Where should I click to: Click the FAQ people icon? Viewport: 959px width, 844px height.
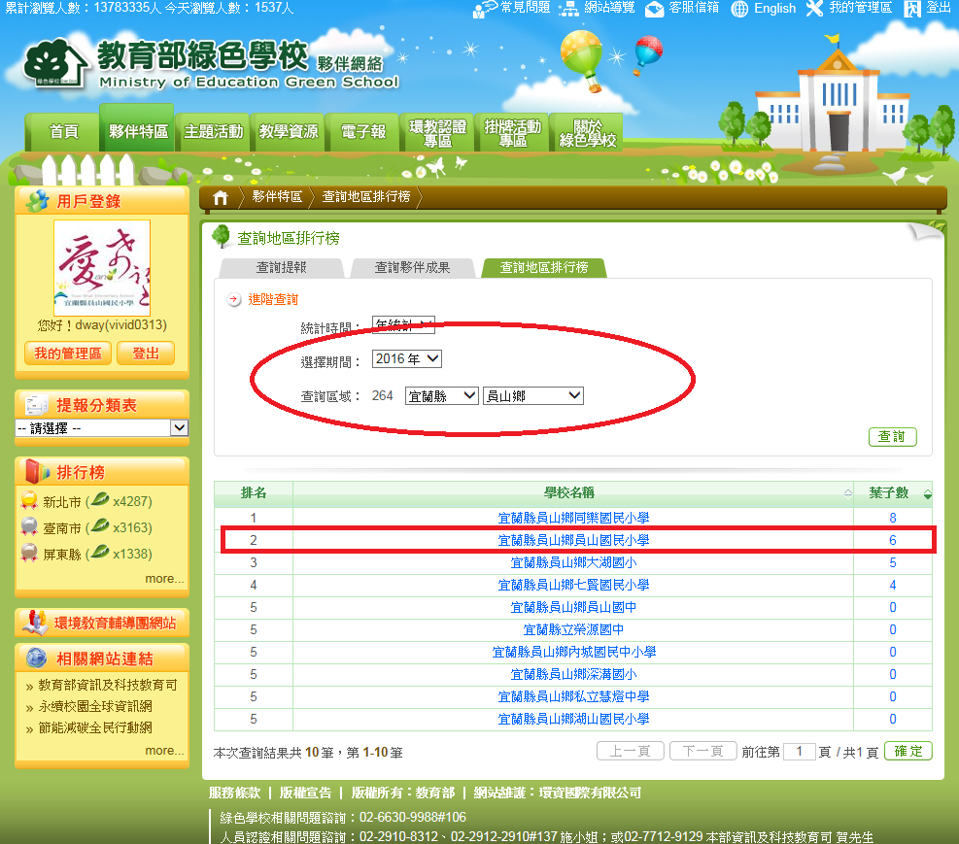(x=485, y=9)
